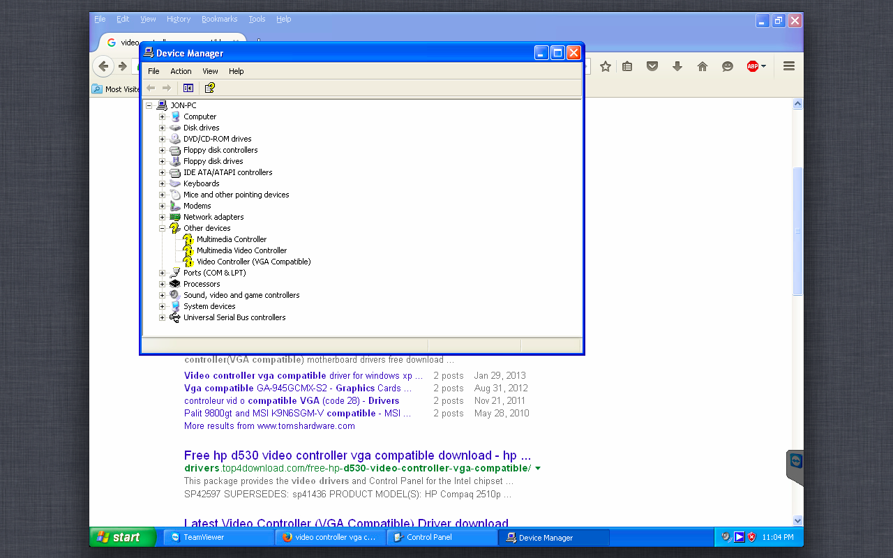Open the Security Center shield in system tray
Viewport: 893px width, 558px height.
pyautogui.click(x=751, y=537)
